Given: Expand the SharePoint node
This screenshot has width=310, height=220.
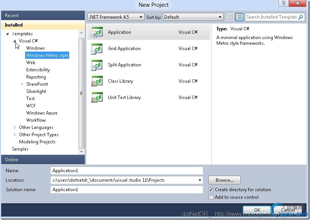Looking at the screenshot, I should click(22, 84).
